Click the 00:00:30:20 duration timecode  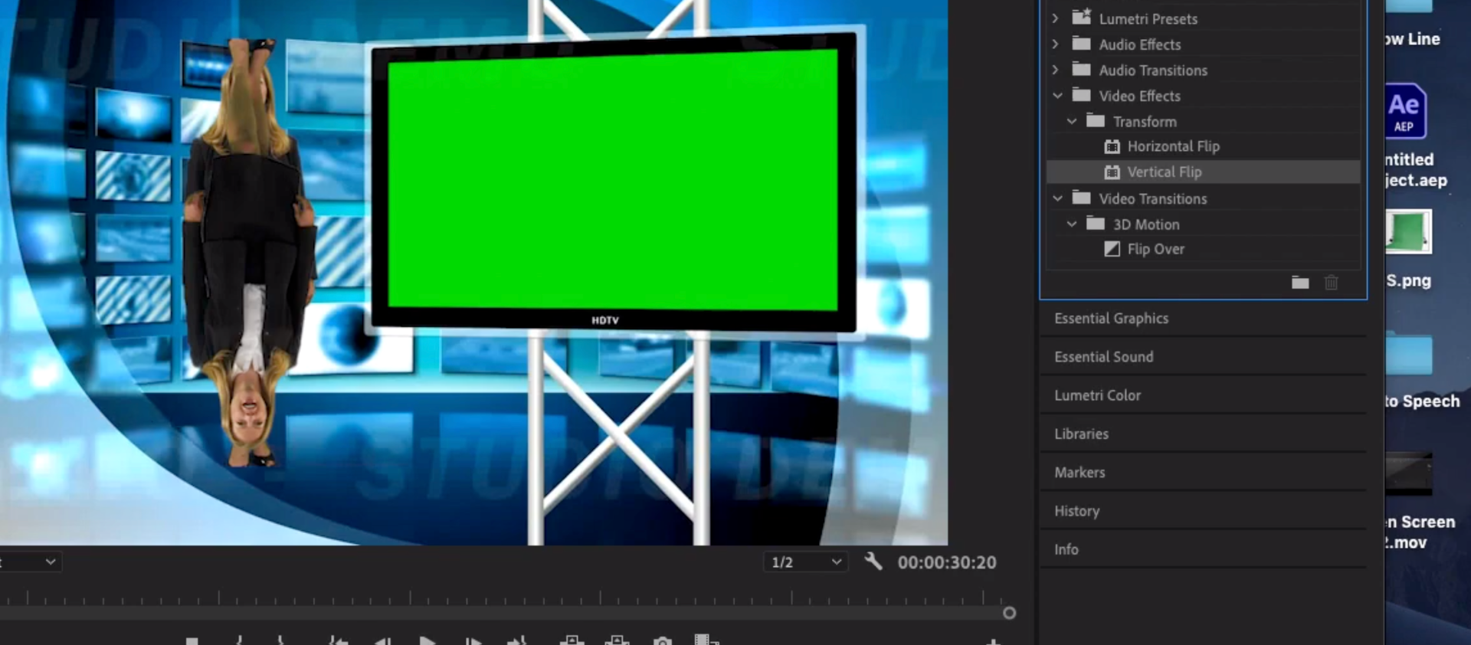947,562
